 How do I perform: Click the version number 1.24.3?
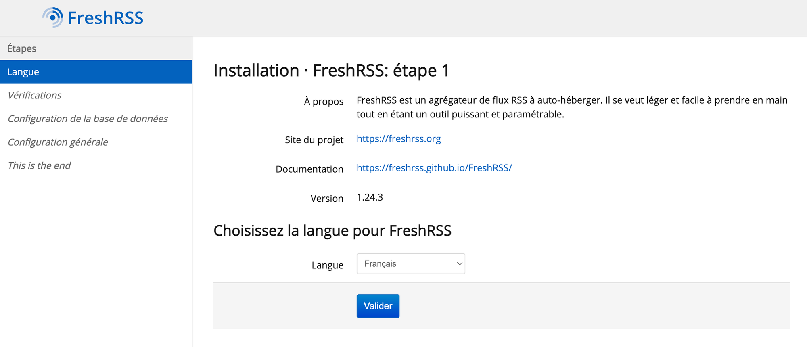click(370, 197)
